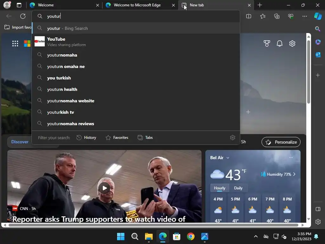Play the CNN news video
This screenshot has width=325, height=244.
click(x=104, y=188)
